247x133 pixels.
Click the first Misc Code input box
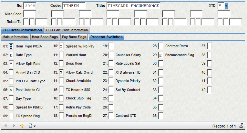click(x=30, y=14)
